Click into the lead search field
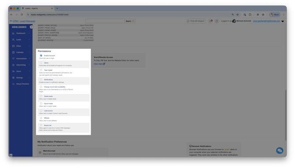Screen dimensions: 295x168 (105, 21)
